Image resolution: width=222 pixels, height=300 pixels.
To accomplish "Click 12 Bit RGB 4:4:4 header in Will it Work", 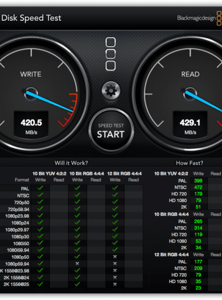I will tap(124, 174).
